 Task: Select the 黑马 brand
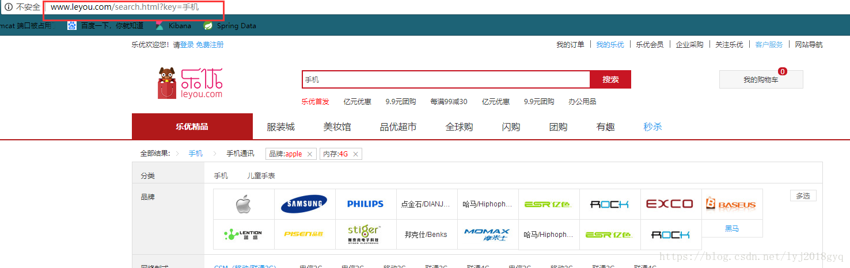coord(732,228)
